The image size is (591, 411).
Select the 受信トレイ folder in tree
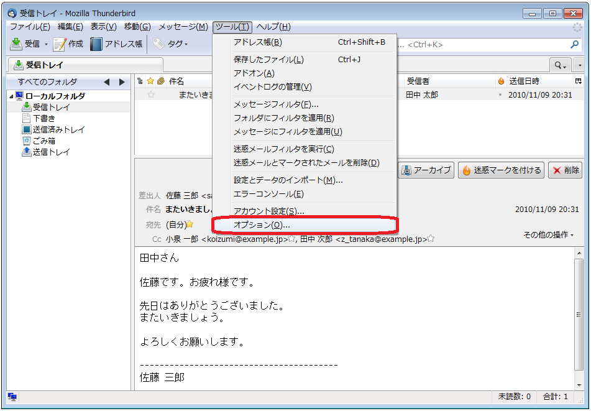point(51,108)
